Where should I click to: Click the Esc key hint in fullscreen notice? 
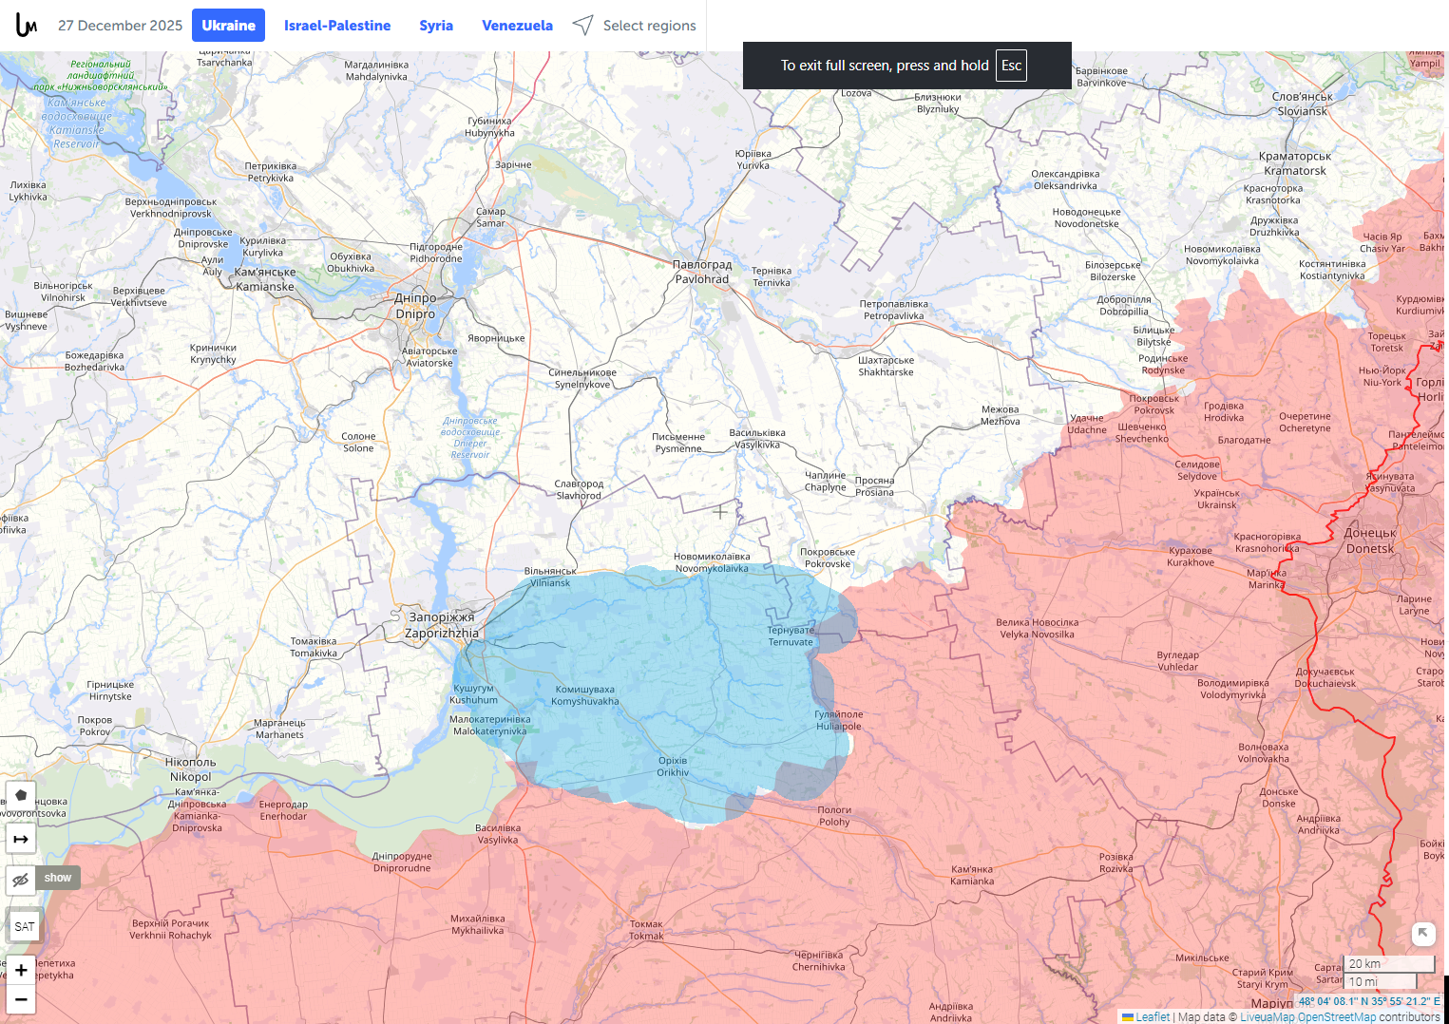(1011, 66)
